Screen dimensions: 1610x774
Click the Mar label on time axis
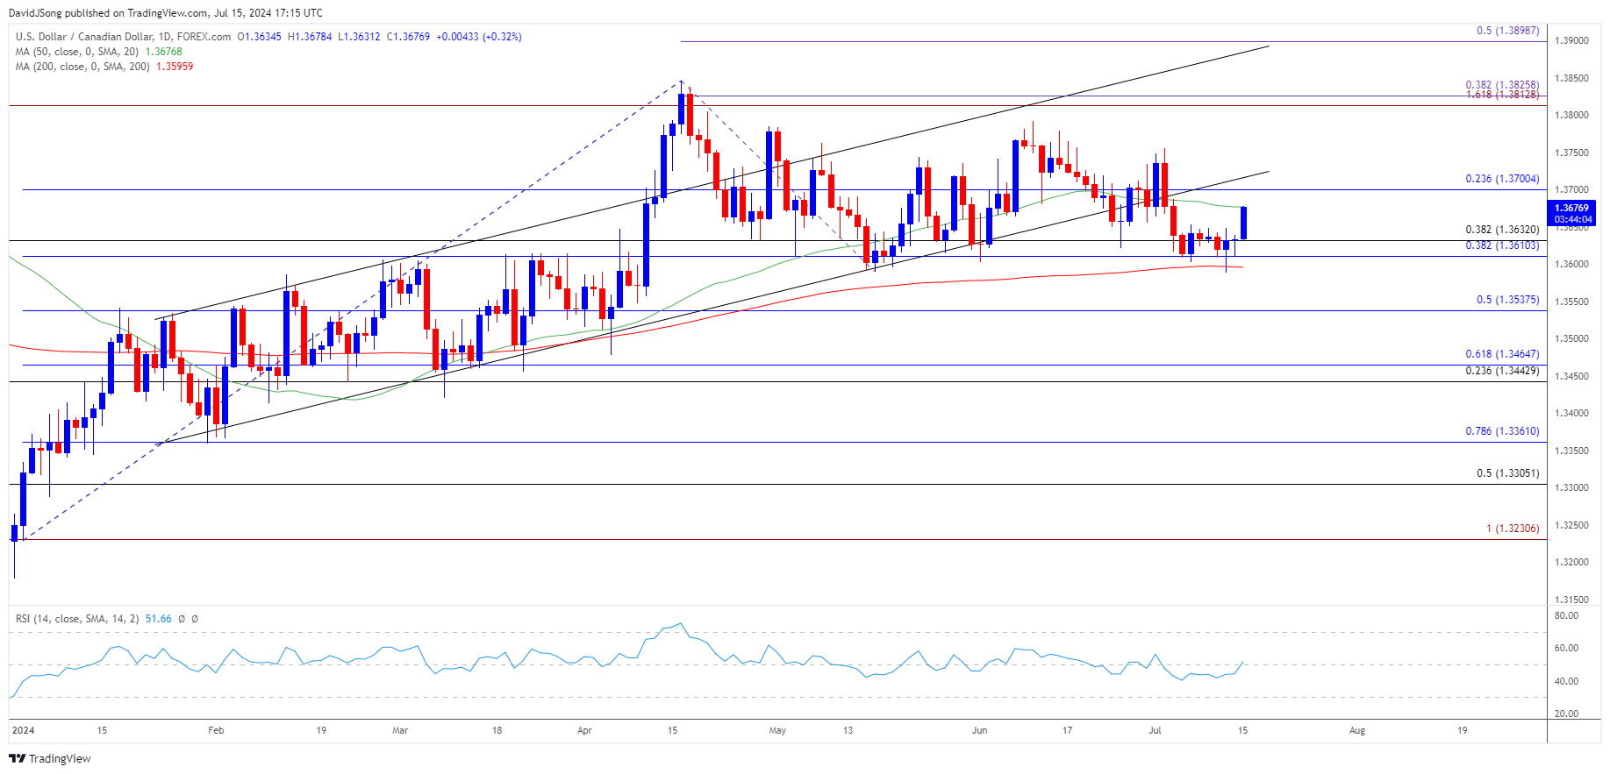click(400, 730)
